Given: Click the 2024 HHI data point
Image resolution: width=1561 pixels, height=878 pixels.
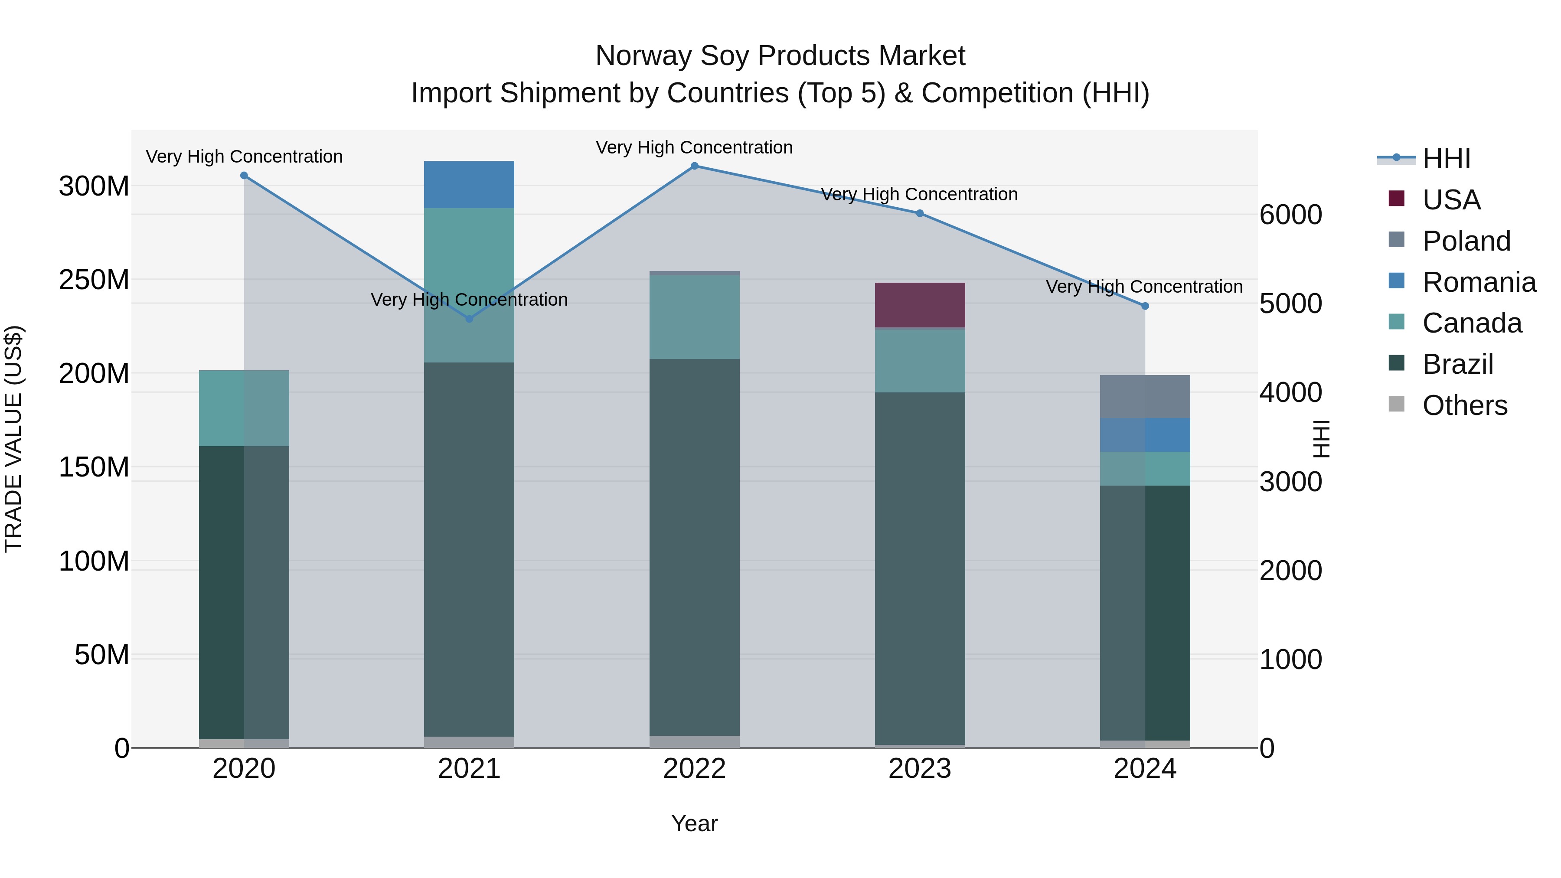Looking at the screenshot, I should (1145, 306).
